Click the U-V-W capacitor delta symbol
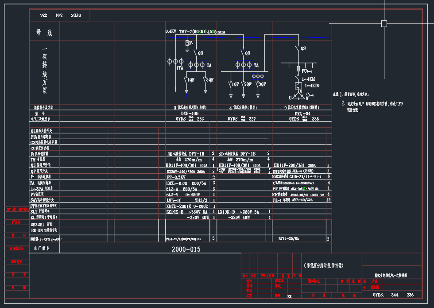 300,95
